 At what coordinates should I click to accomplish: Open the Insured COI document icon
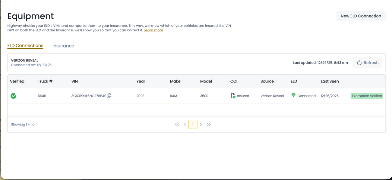point(233,95)
